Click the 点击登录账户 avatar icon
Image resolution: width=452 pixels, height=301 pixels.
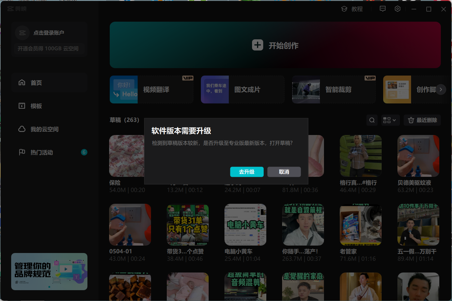point(22,33)
